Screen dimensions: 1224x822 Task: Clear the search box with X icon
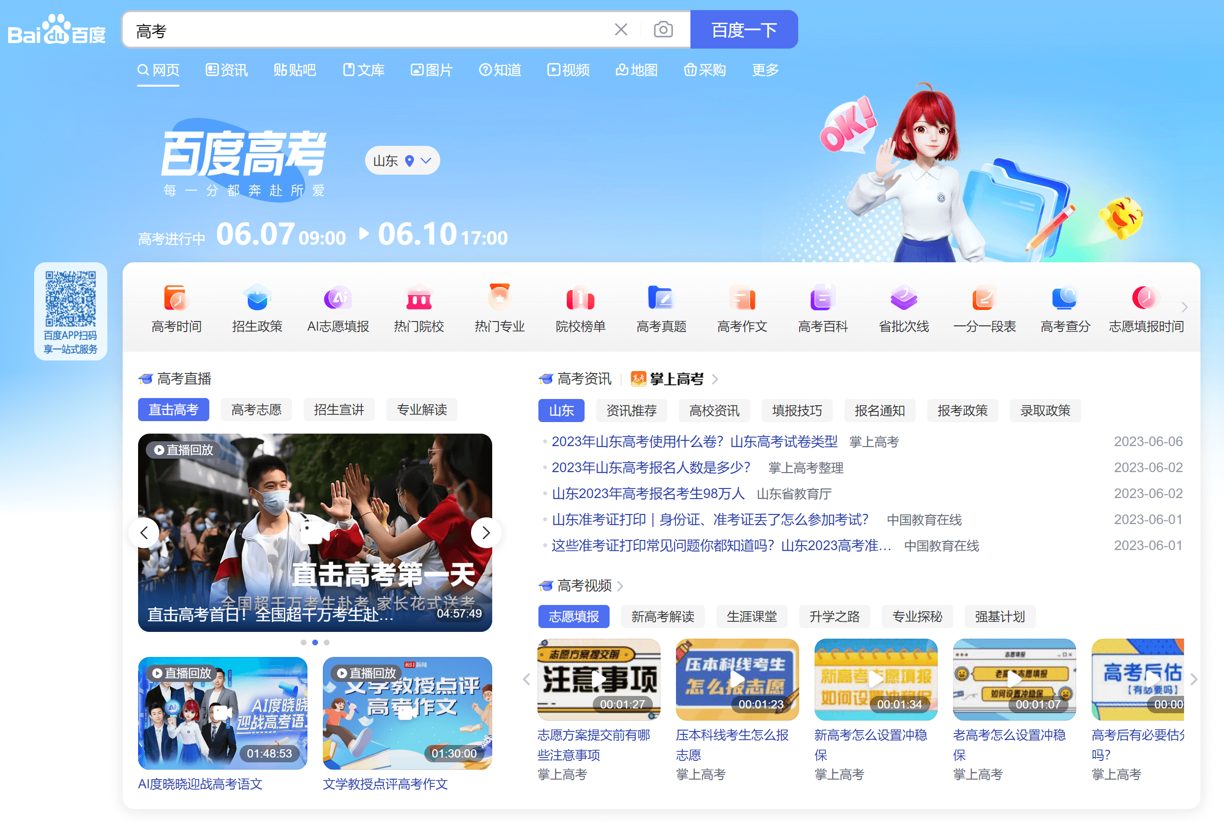click(621, 29)
